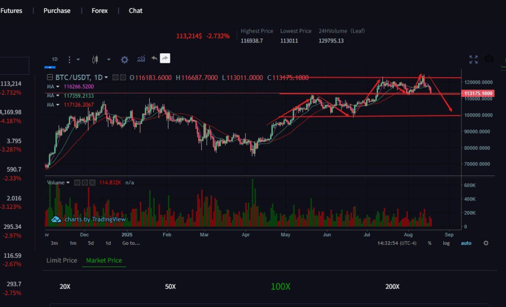Screen dimensions: 506x307
Task: Expand the Volume indicator dropdown
Action: (x=68, y=182)
